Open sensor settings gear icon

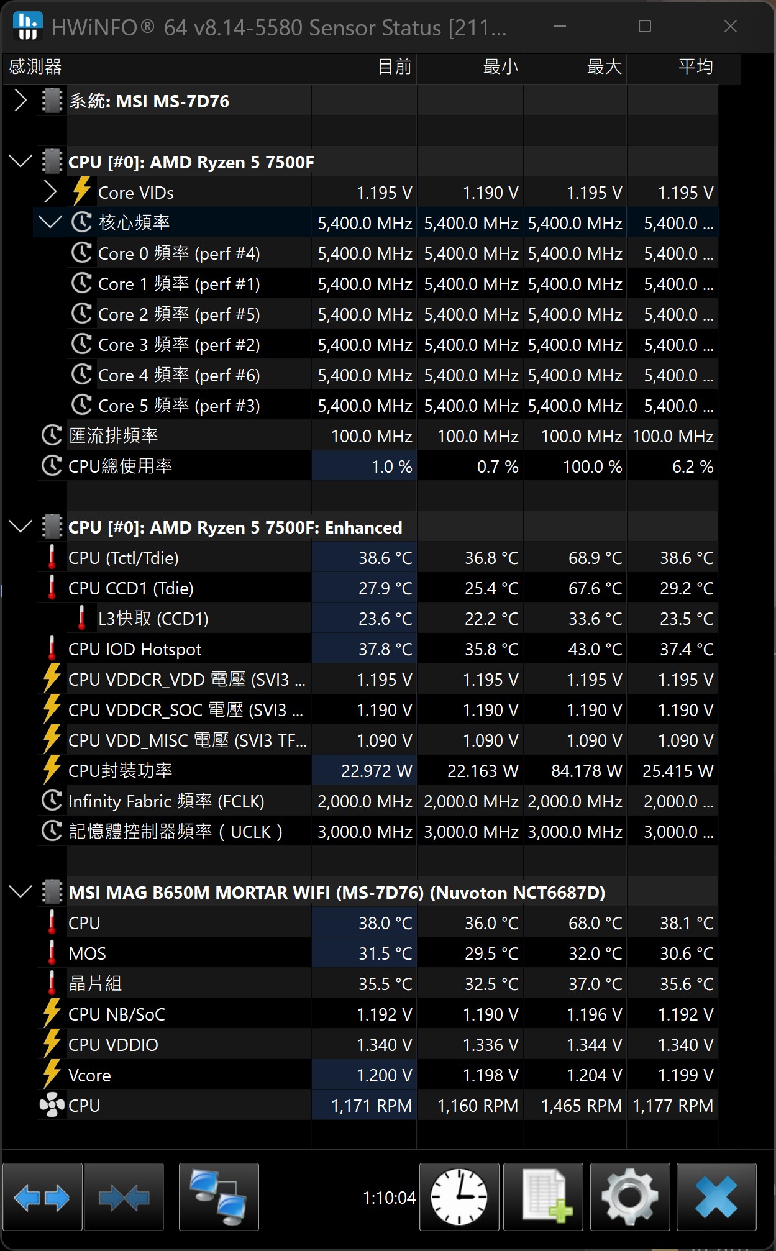pyautogui.click(x=629, y=1197)
